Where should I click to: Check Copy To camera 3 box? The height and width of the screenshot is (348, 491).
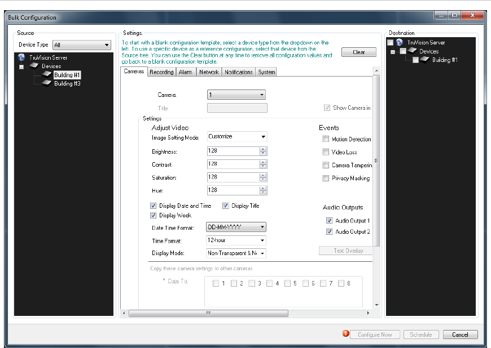click(252, 283)
